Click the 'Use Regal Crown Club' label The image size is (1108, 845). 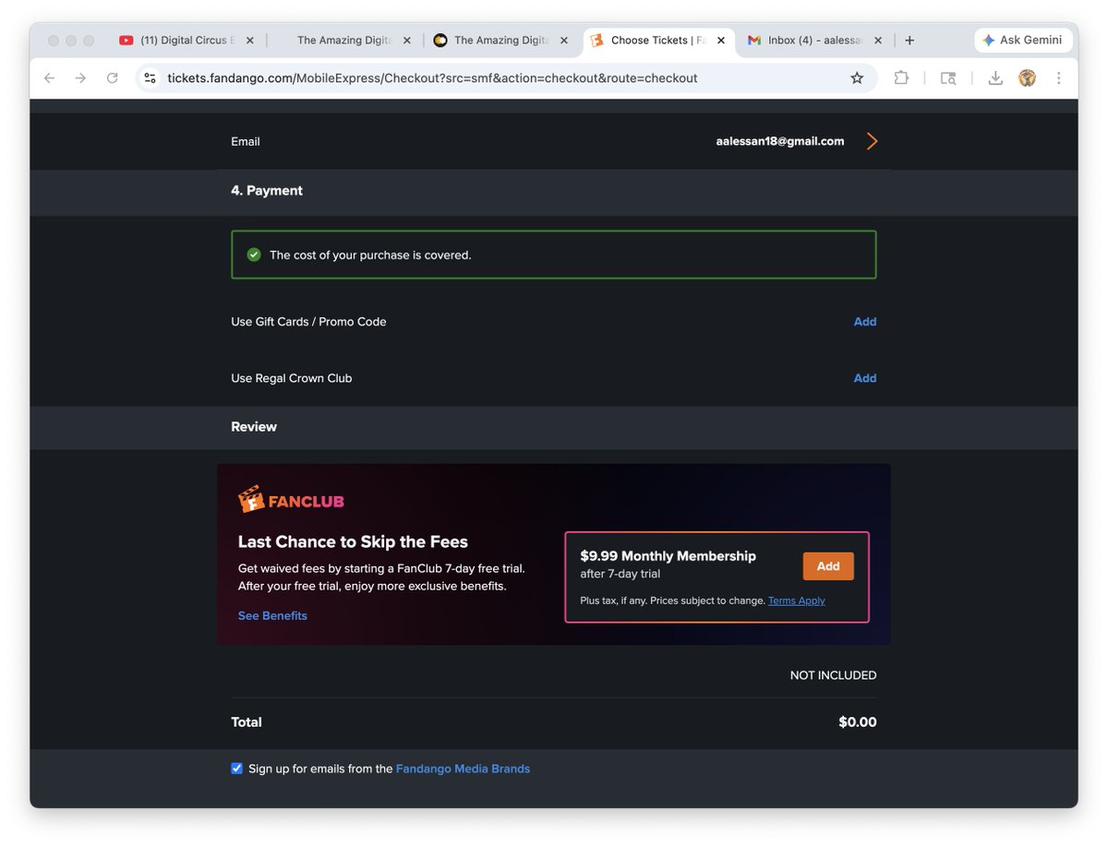pos(291,378)
